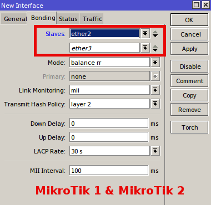Click the Link Monitoring field showing mii

click(109, 90)
